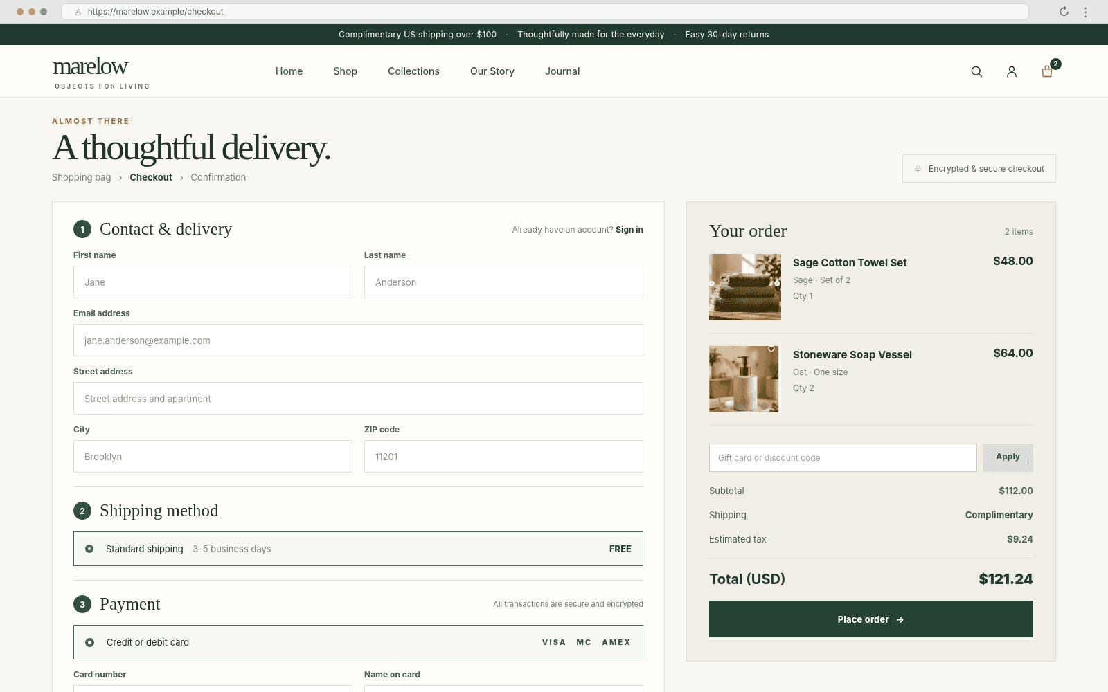Viewport: 1108px width, 692px height.
Task: Click the site-info icon in address bar
Action: (78, 12)
